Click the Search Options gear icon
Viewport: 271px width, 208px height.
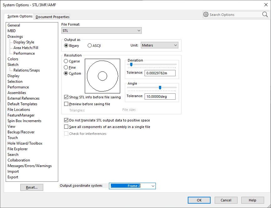[x=206, y=14]
